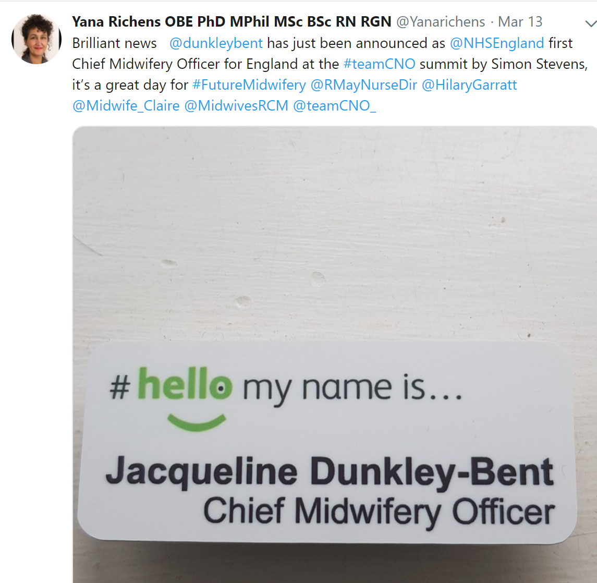Image resolution: width=597 pixels, height=583 pixels.
Task: Open the @Midwife_Claire mention
Action: [126, 106]
